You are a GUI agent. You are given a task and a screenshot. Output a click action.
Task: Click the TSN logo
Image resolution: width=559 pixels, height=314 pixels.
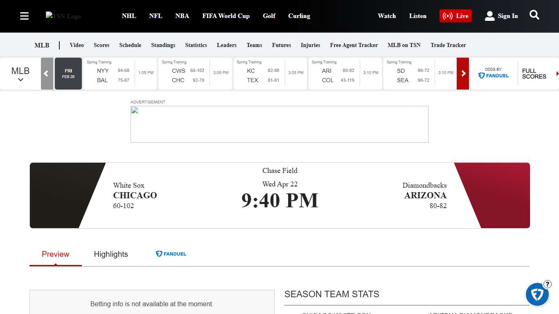tap(63, 16)
